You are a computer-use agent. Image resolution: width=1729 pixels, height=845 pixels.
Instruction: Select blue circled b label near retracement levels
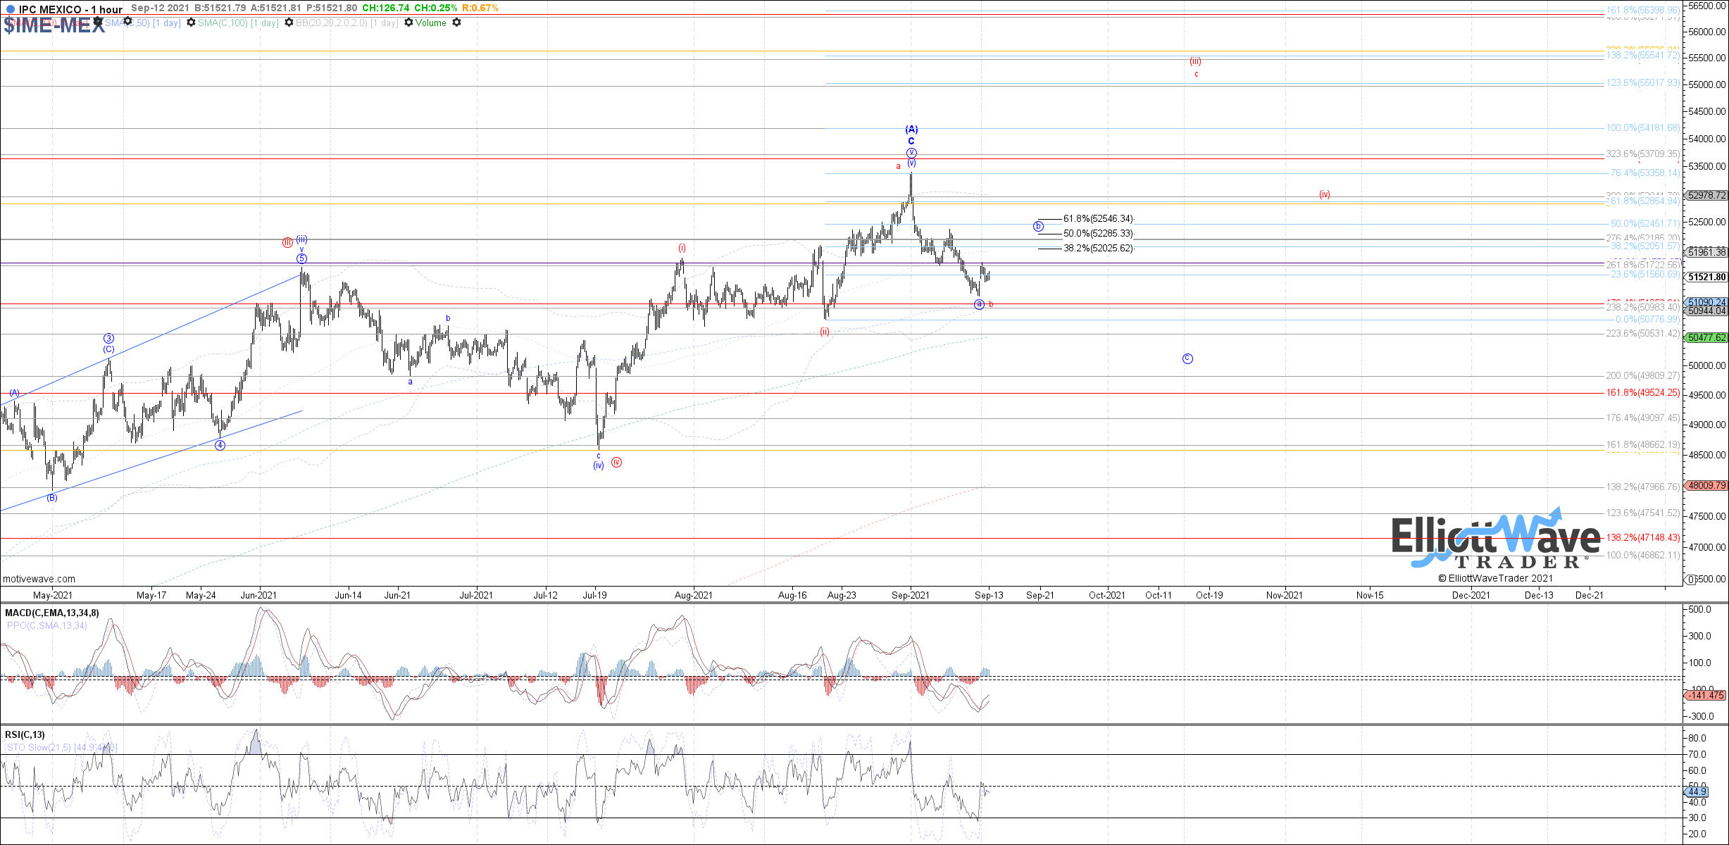point(1038,226)
